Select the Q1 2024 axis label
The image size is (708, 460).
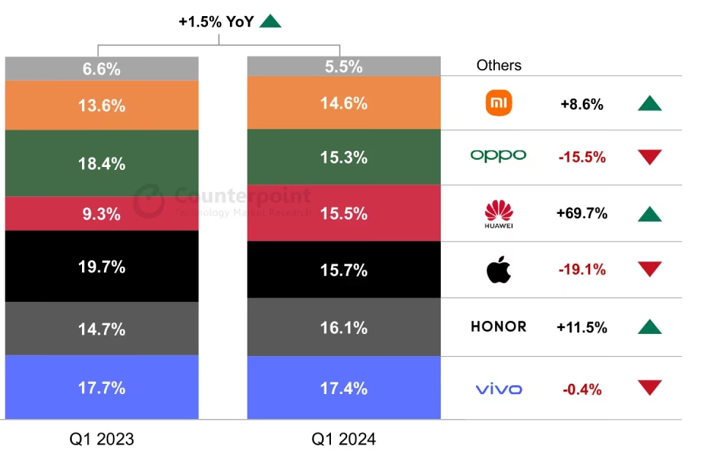pyautogui.click(x=343, y=439)
